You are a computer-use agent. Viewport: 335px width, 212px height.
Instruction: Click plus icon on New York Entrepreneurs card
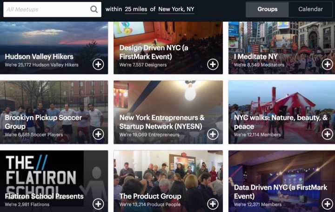[213, 134]
